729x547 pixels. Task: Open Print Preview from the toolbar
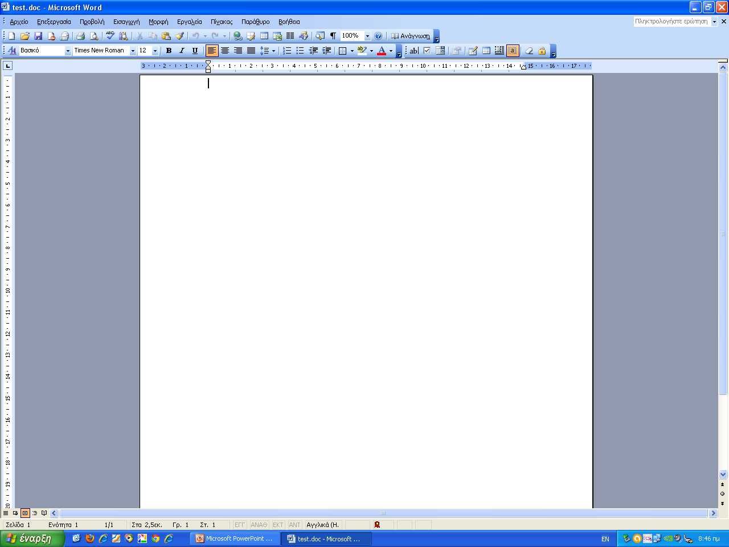coord(94,36)
